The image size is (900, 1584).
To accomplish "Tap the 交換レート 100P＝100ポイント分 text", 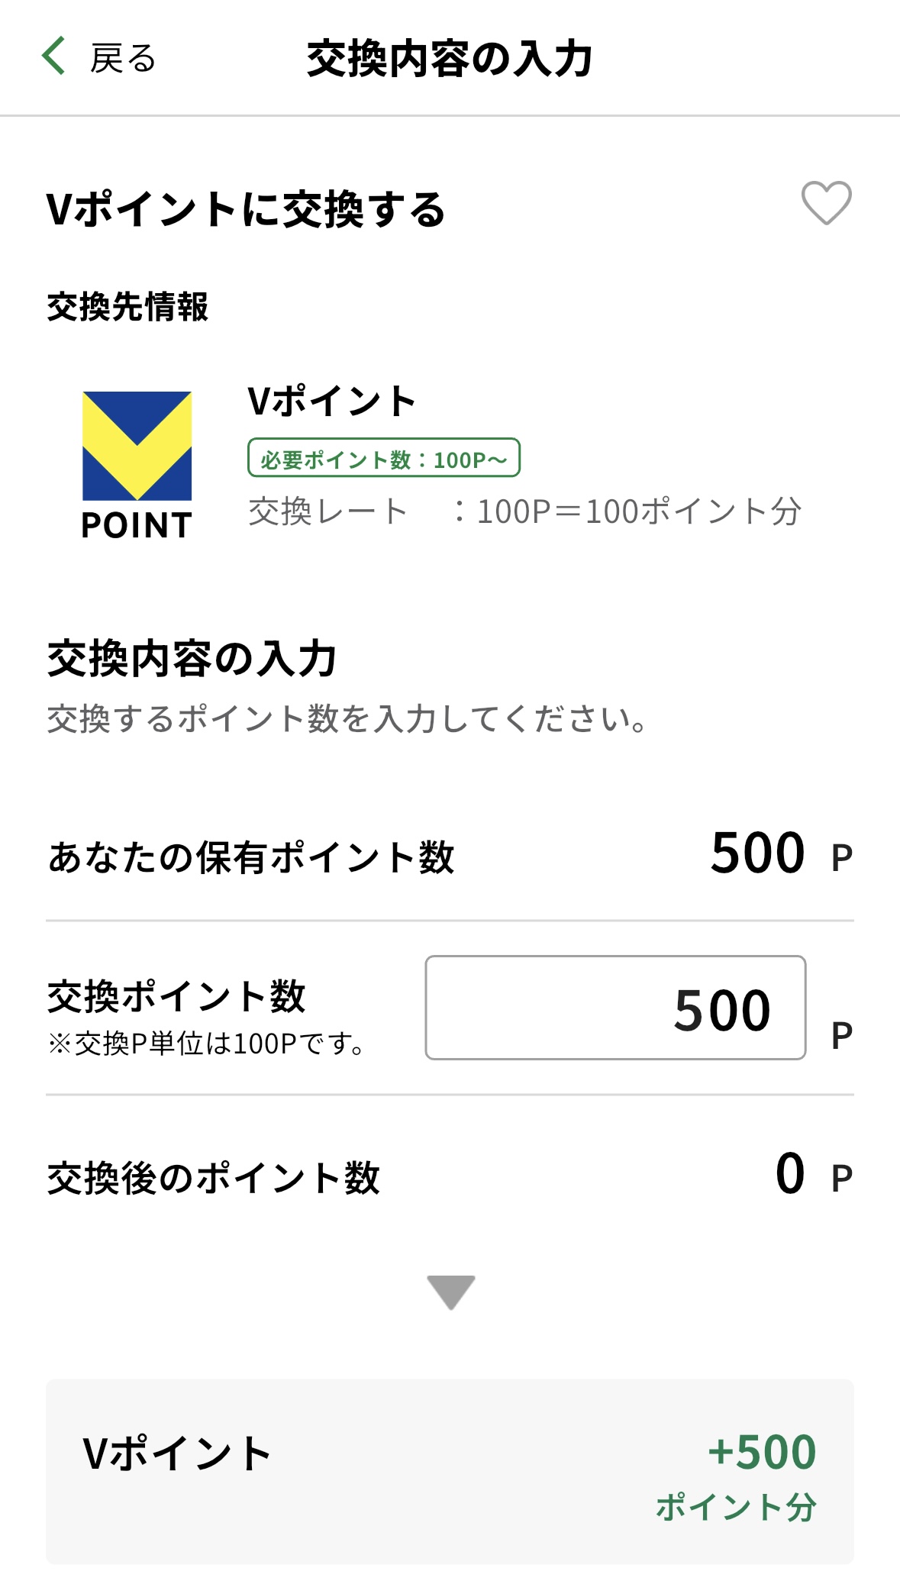I will (x=525, y=511).
